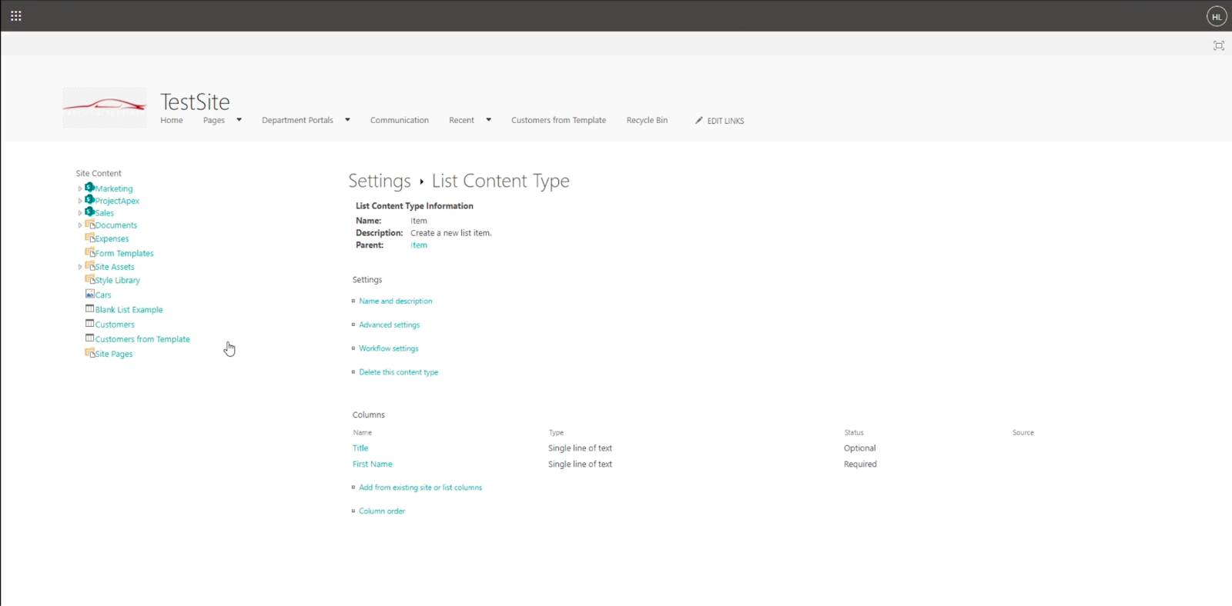This screenshot has width=1232, height=606.
Task: Open Recycle Bin in top navigation
Action: pyautogui.click(x=647, y=120)
